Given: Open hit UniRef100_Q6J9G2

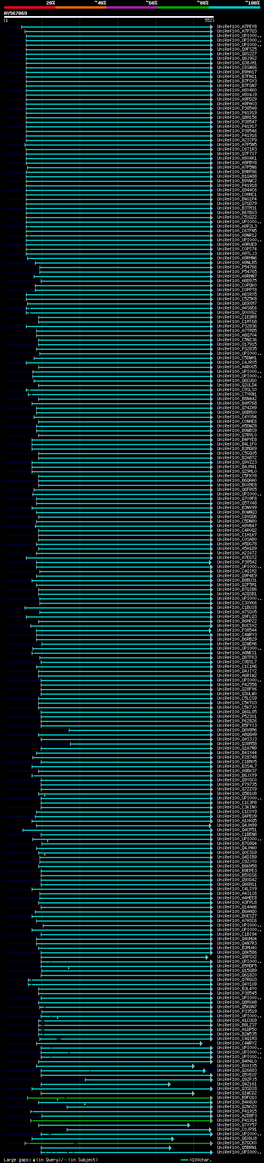Looking at the screenshot, I should coord(237,58).
